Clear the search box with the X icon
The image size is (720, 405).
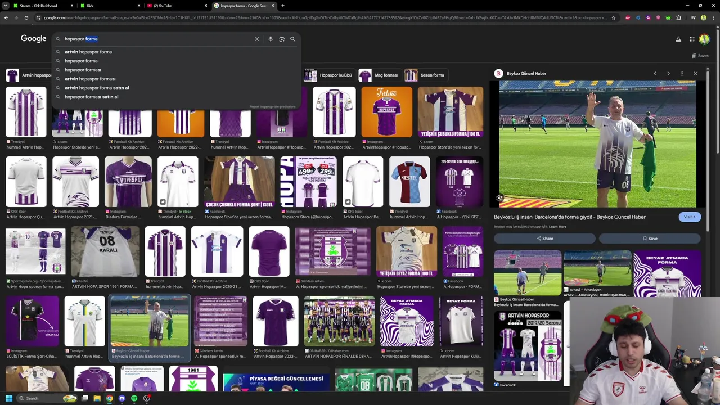pyautogui.click(x=256, y=39)
